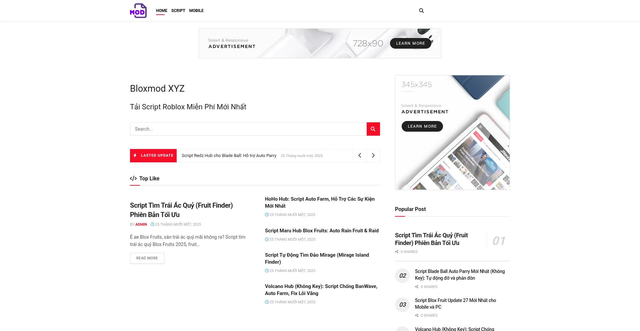Click share icon under popular post 01
Image resolution: width=640 pixels, height=331 pixels.
tap(397, 252)
